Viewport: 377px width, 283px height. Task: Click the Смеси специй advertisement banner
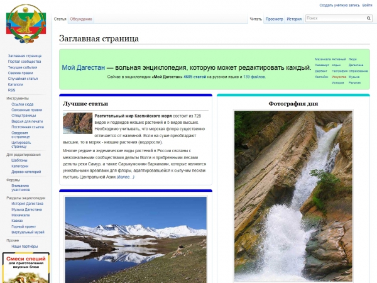click(x=26, y=268)
